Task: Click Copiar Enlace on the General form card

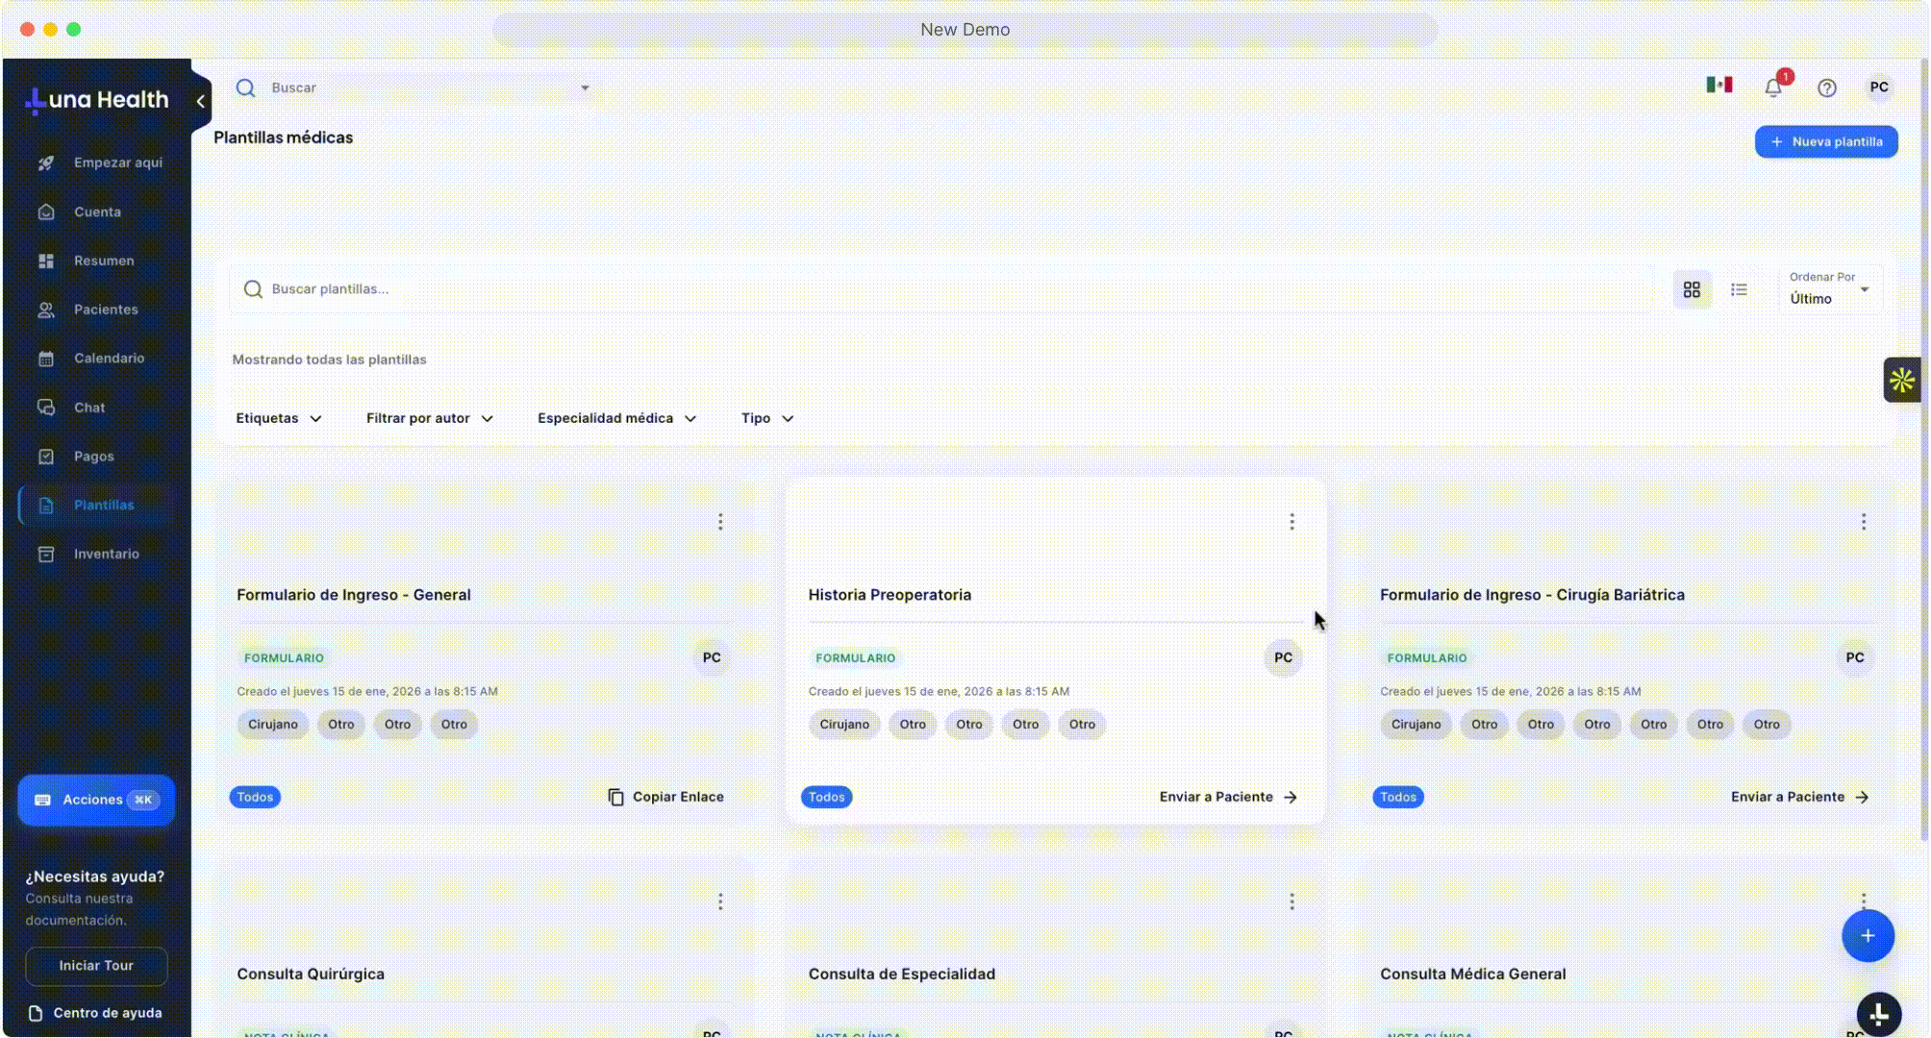Action: coord(665,797)
